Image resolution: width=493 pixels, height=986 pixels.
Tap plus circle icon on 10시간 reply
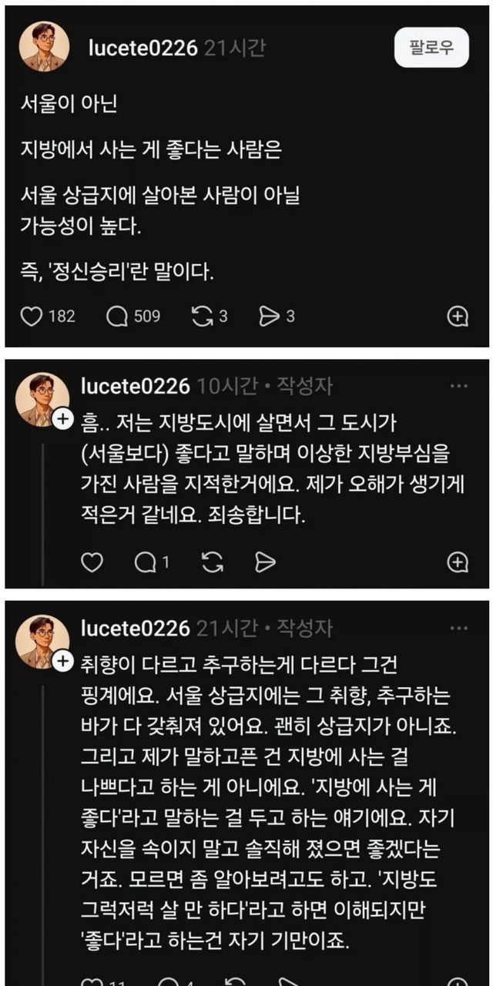pos(458,563)
